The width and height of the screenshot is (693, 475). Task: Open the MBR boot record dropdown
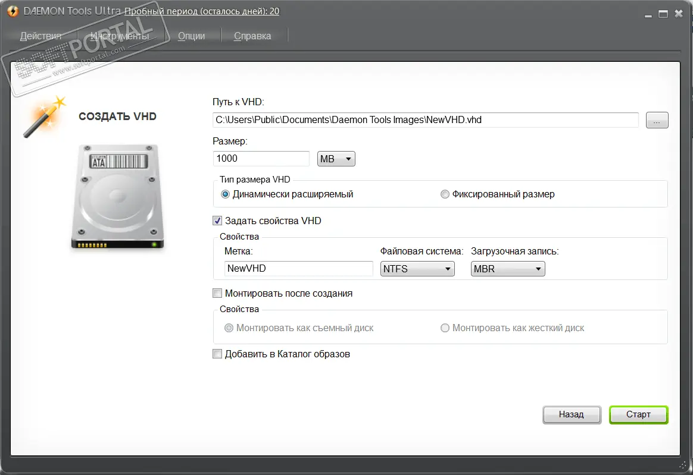(508, 269)
